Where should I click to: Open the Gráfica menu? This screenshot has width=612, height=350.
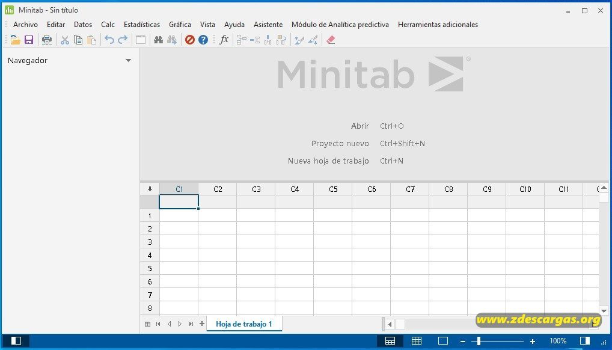(x=180, y=24)
